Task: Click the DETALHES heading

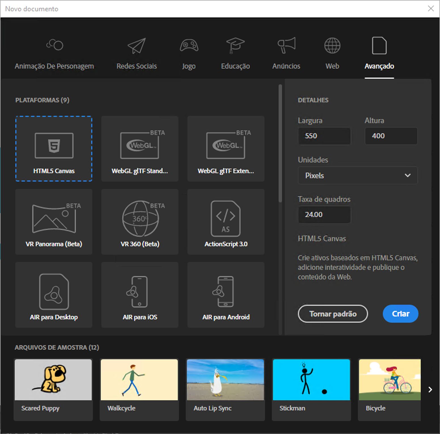Action: tap(313, 100)
